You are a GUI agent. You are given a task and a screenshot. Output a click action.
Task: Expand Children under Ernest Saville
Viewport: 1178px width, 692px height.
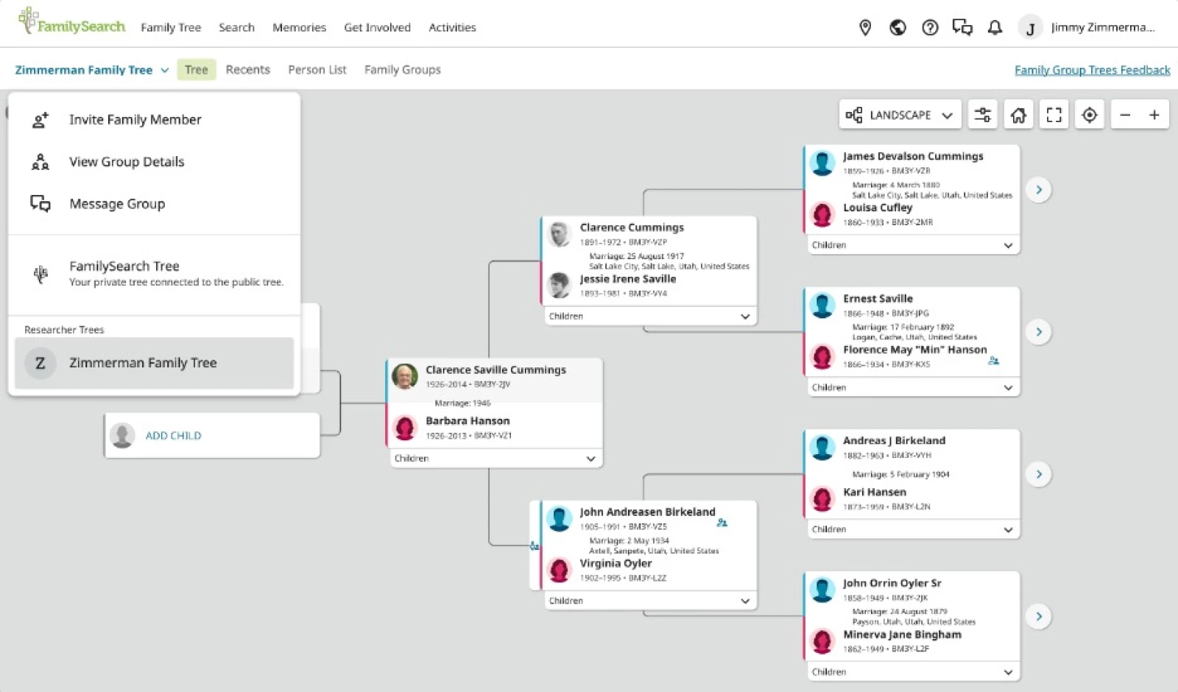[913, 387]
